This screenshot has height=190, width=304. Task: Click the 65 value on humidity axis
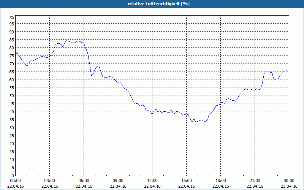[12, 71]
